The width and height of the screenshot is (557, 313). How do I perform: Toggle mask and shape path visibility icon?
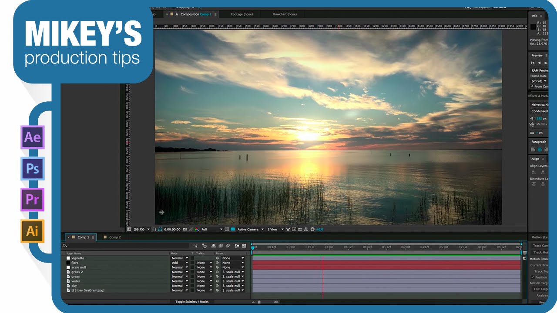160,229
